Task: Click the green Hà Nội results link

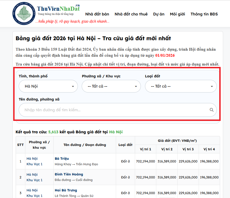Action: click(x=116, y=132)
